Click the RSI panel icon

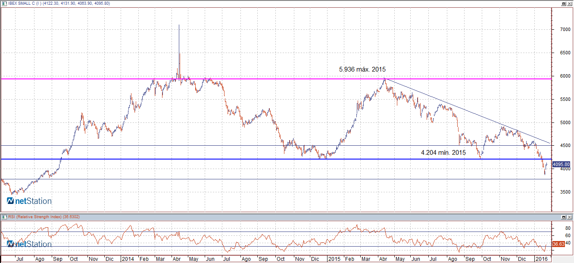3,216
